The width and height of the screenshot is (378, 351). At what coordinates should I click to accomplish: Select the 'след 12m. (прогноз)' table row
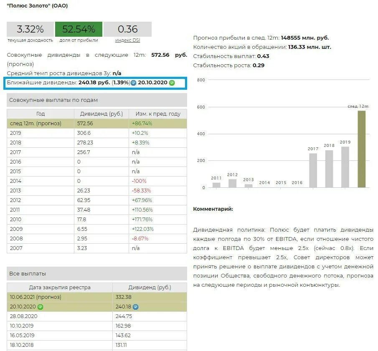pyautogui.click(x=96, y=124)
